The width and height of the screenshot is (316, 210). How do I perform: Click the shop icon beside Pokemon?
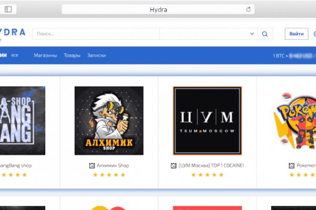click(292, 165)
